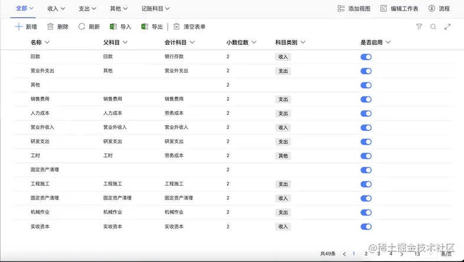Image resolution: width=464 pixels, height=262 pixels.
Task: Click the 编辑工作表 button label
Action: click(x=404, y=9)
